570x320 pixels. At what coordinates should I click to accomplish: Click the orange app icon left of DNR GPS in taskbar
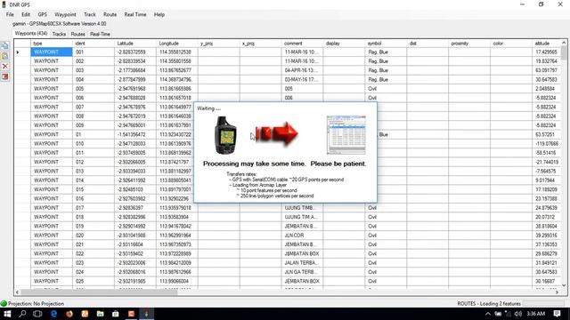[131, 314]
